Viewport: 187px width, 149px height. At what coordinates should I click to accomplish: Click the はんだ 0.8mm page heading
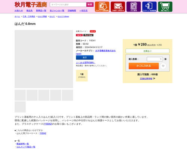(25, 24)
